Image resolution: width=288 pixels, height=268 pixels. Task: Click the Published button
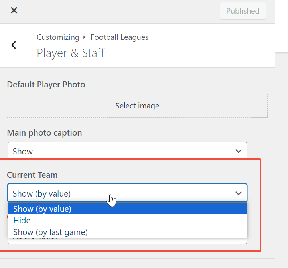243,11
